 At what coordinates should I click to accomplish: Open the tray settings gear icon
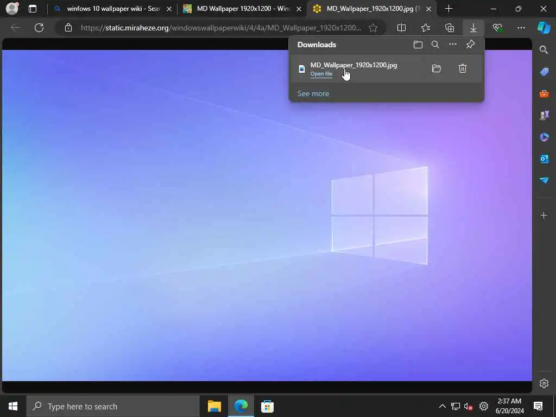point(484,406)
